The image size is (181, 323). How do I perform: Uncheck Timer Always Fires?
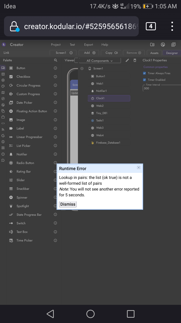coord(145,73)
